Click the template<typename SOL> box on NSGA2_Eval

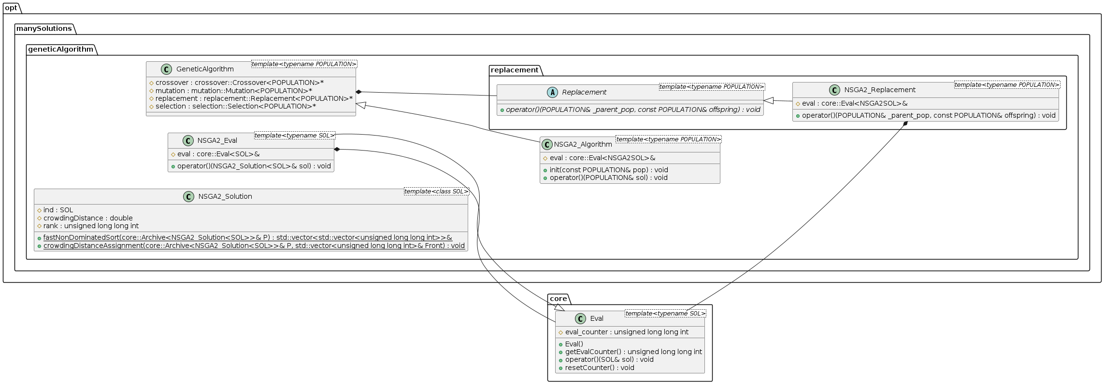point(295,136)
